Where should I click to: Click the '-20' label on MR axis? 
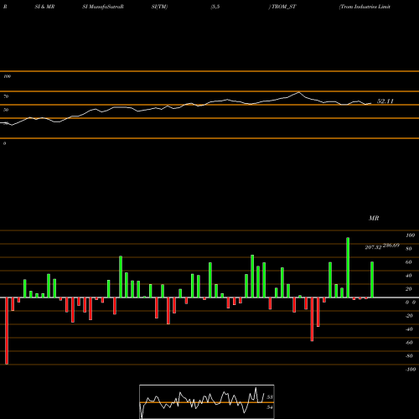coord(409,316)
